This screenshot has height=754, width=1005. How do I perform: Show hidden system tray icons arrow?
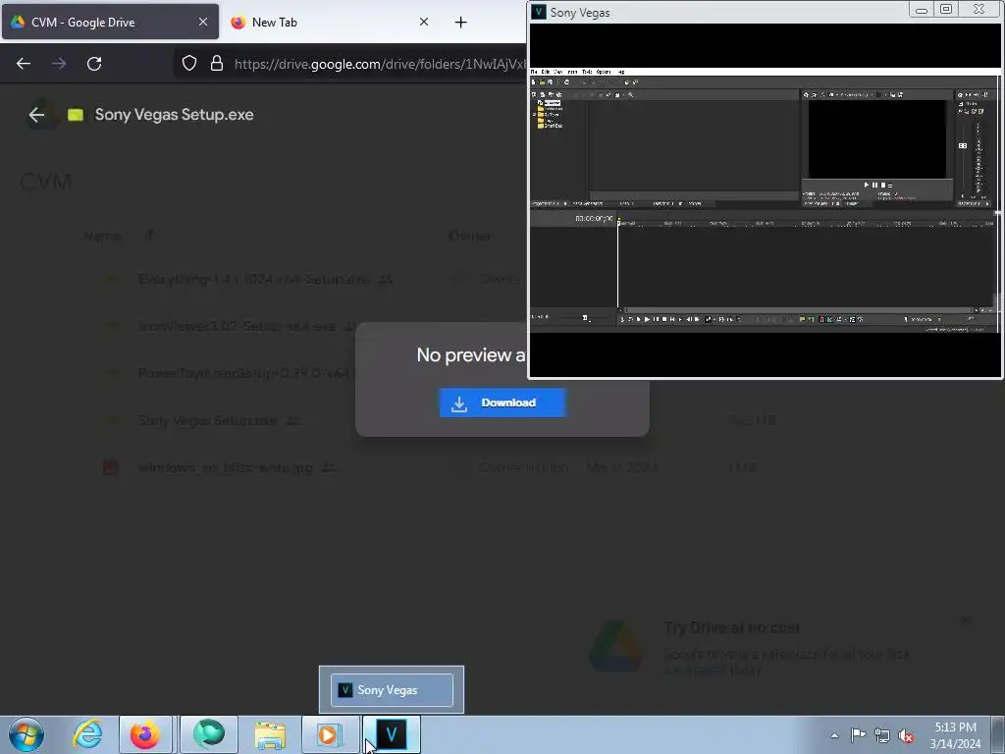pyautogui.click(x=834, y=735)
